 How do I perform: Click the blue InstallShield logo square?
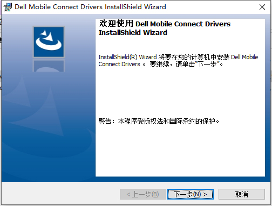pos(49,42)
